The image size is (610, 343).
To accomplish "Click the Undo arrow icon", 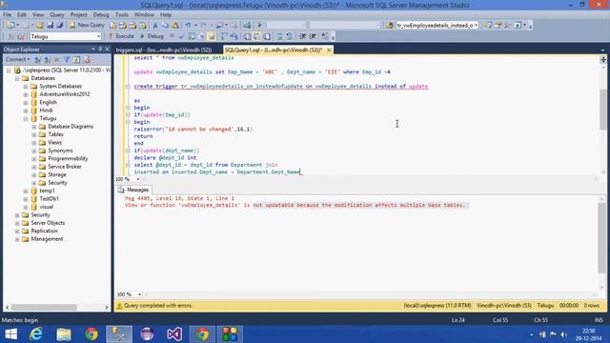I will coord(188,26).
